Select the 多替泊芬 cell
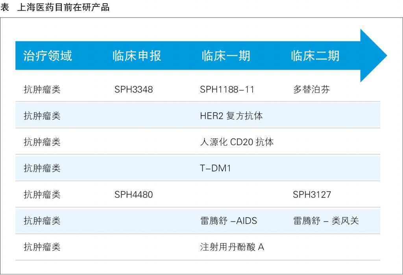Viewport: 403px width, 275px height. (311, 90)
